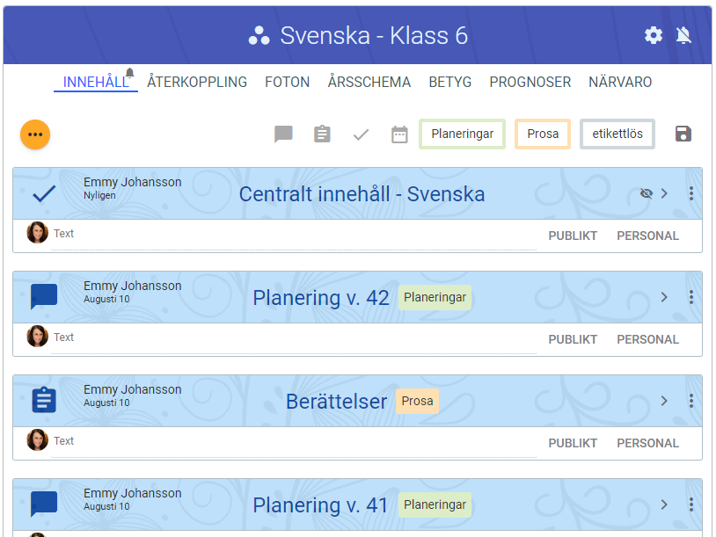
Task: Expand the Berättelser post chevron
Action: (665, 401)
